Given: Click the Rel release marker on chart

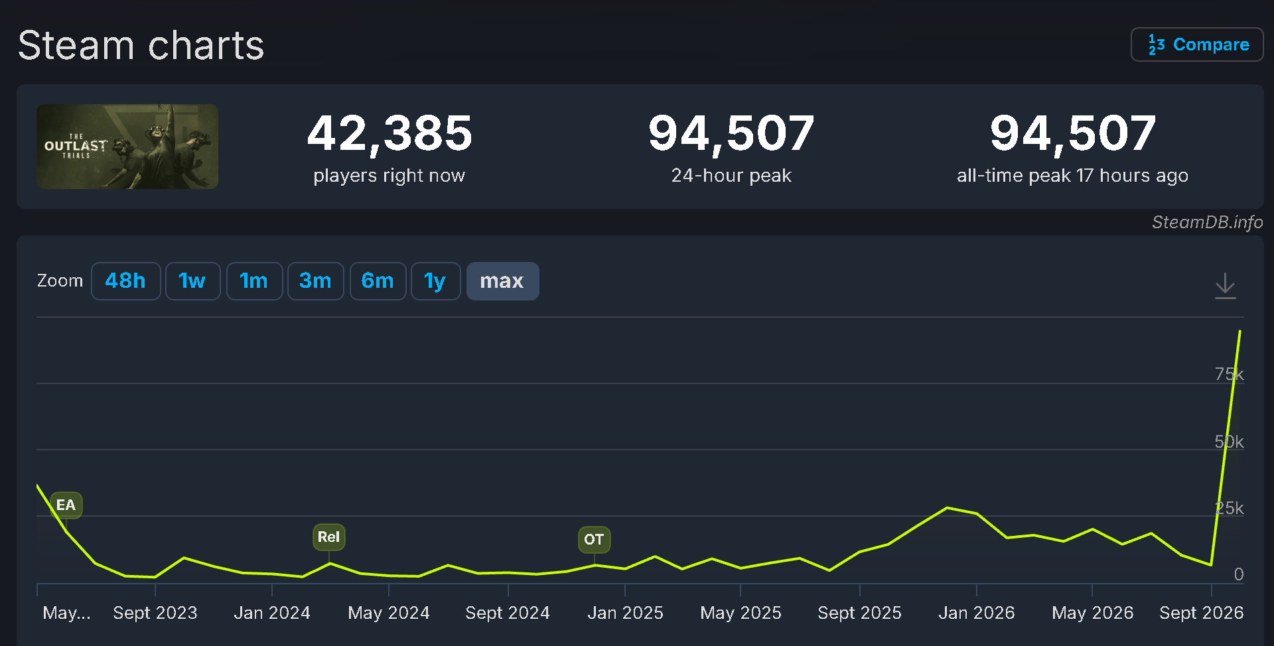Looking at the screenshot, I should [x=328, y=537].
